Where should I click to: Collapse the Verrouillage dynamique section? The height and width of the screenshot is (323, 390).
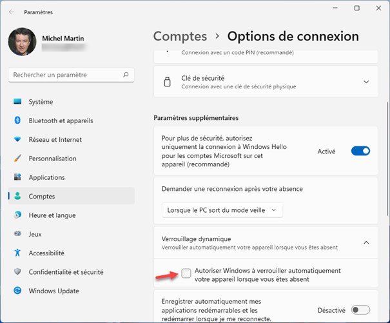(366, 242)
